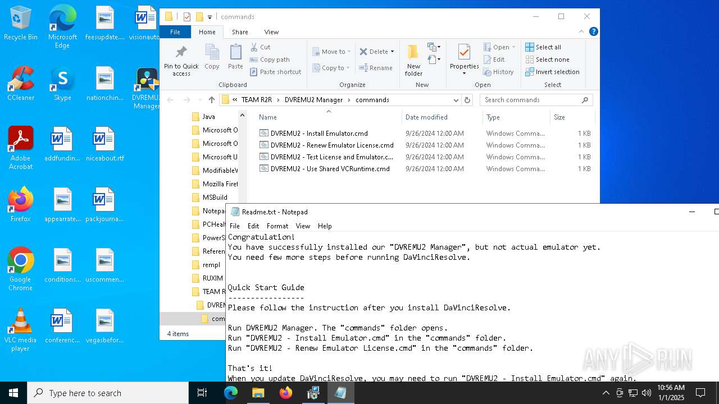The width and height of the screenshot is (719, 404).
Task: Open File Explorer taskbar icon
Action: pyautogui.click(x=258, y=393)
